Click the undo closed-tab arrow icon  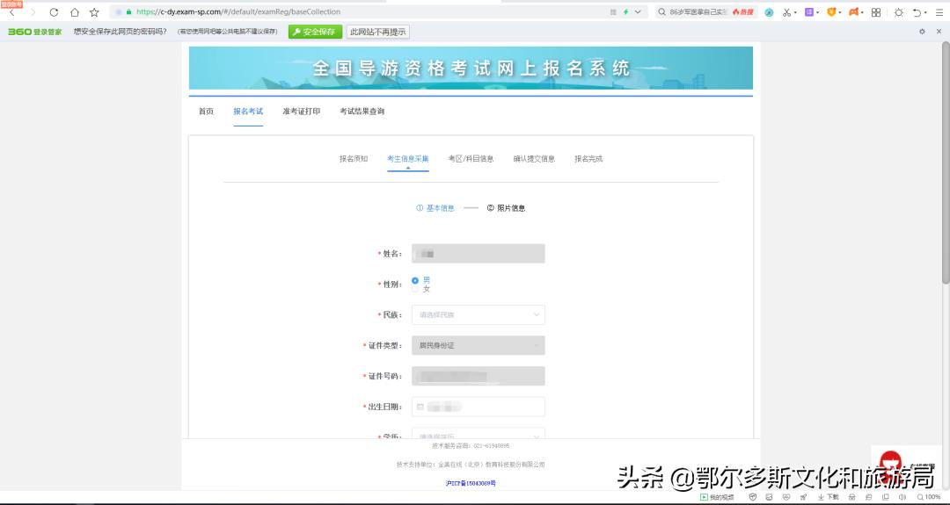coord(917,12)
